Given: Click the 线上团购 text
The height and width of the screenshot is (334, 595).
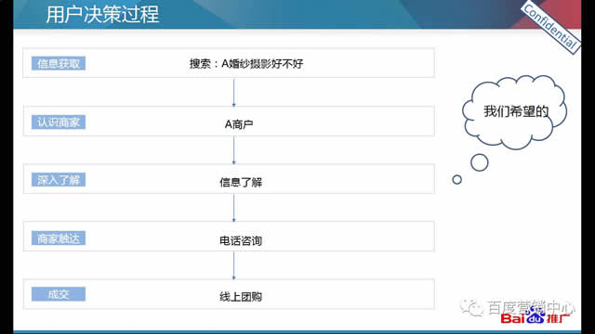Looking at the screenshot, I should click(x=241, y=297).
